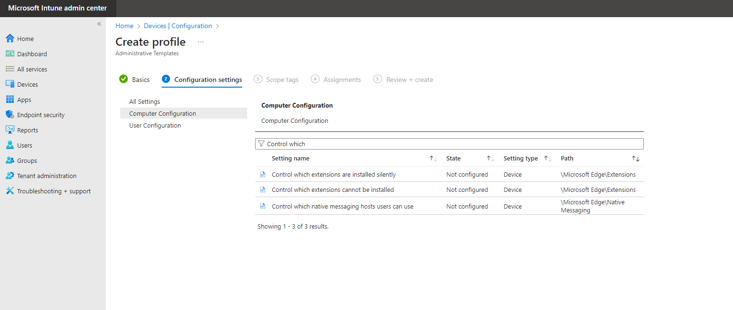Sort by State column arrows
The width and height of the screenshot is (733, 310).
coord(490,159)
